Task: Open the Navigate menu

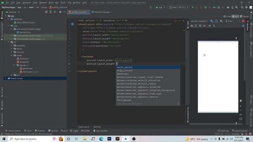Action: click(x=26, y=3)
